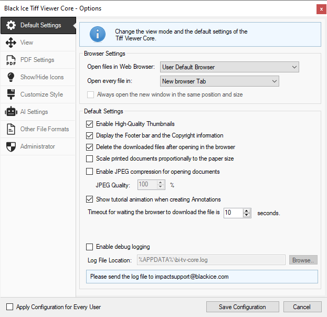
Task: Increase the browser timeout seconds spinner
Action: (247, 210)
